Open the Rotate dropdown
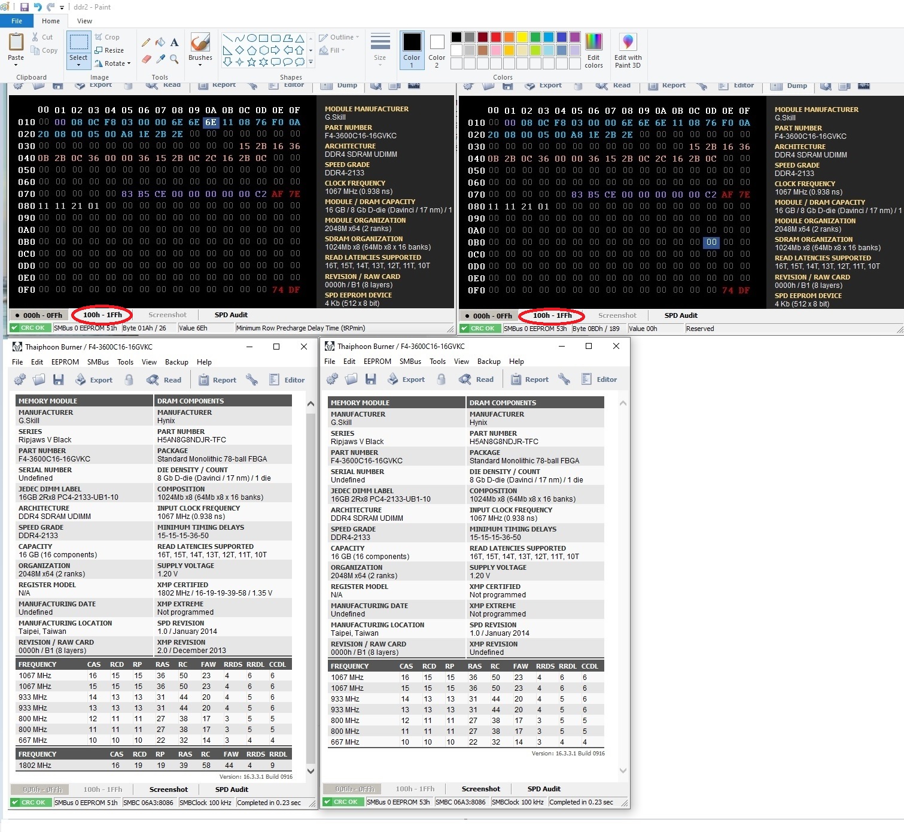 [112, 63]
